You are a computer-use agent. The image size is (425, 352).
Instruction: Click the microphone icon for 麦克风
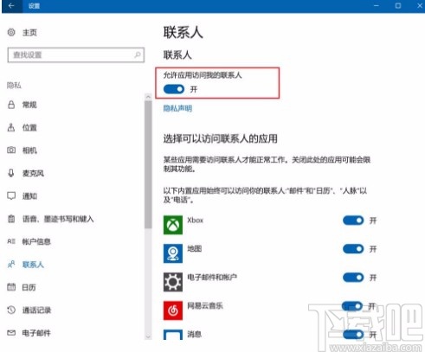[11, 173]
